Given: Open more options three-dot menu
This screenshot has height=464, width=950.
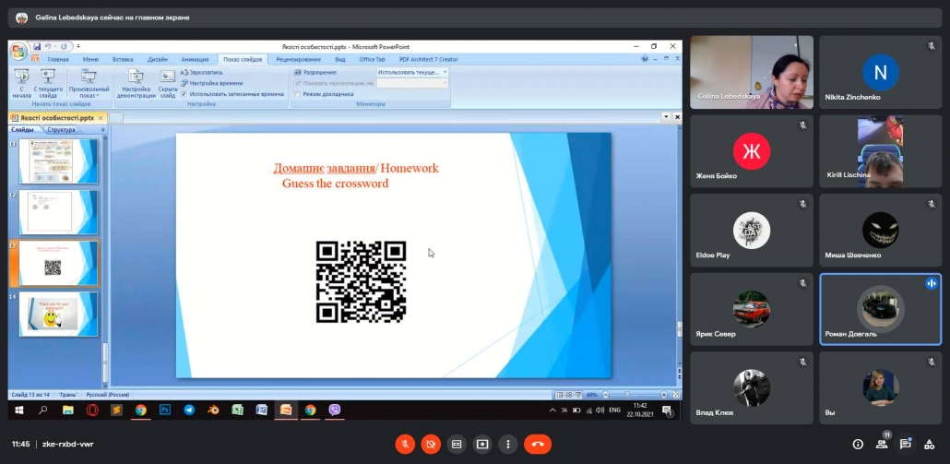Looking at the screenshot, I should (x=507, y=444).
